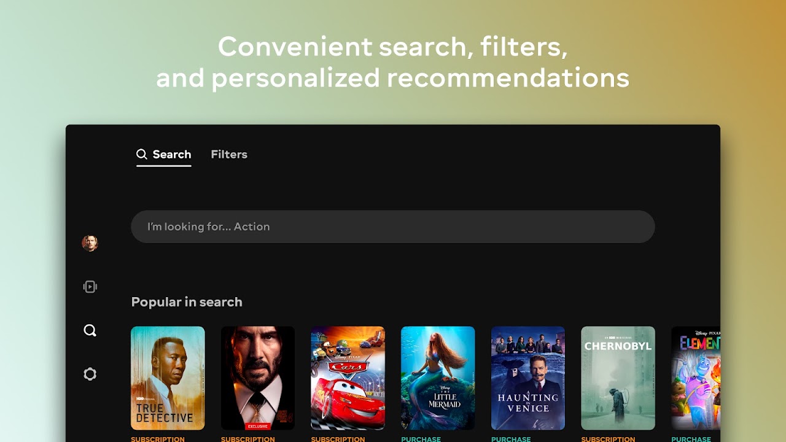Click the Exclusive badge on John Wick
This screenshot has width=786, height=442.
(258, 426)
